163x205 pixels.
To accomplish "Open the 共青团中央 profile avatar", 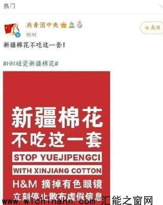I will point(12,30).
